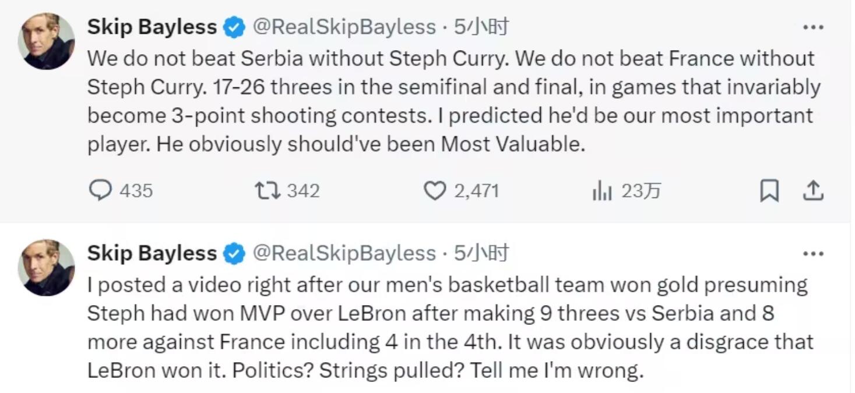Open Skip Bayless name on second tweet

pyautogui.click(x=152, y=253)
